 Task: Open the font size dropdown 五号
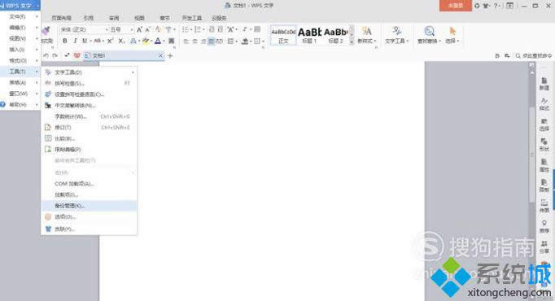pyautogui.click(x=121, y=30)
